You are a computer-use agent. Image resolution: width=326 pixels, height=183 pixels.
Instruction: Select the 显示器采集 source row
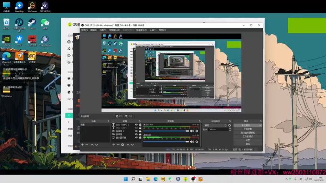(127, 137)
